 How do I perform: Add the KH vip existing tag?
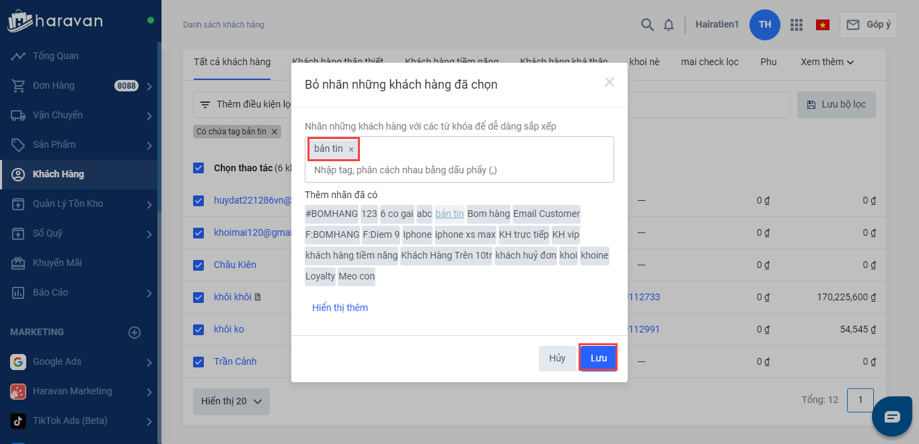click(x=565, y=235)
